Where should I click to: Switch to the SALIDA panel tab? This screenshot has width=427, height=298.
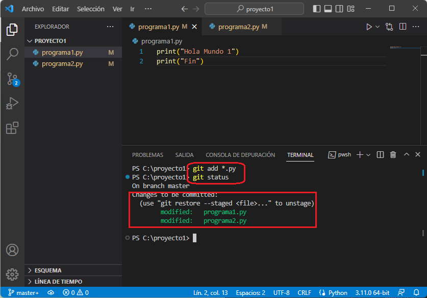click(184, 155)
